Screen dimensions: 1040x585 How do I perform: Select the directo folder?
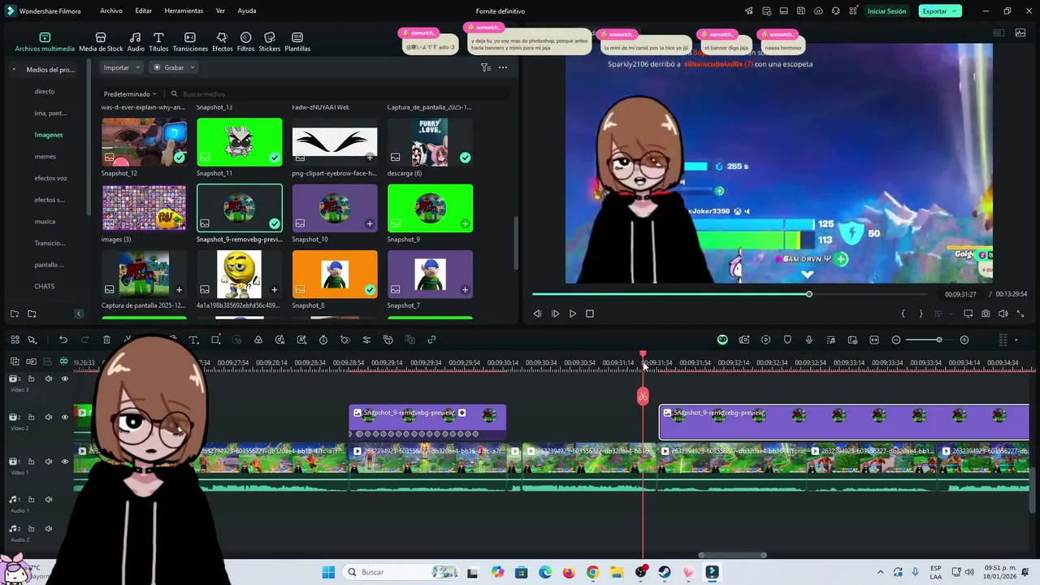point(45,92)
